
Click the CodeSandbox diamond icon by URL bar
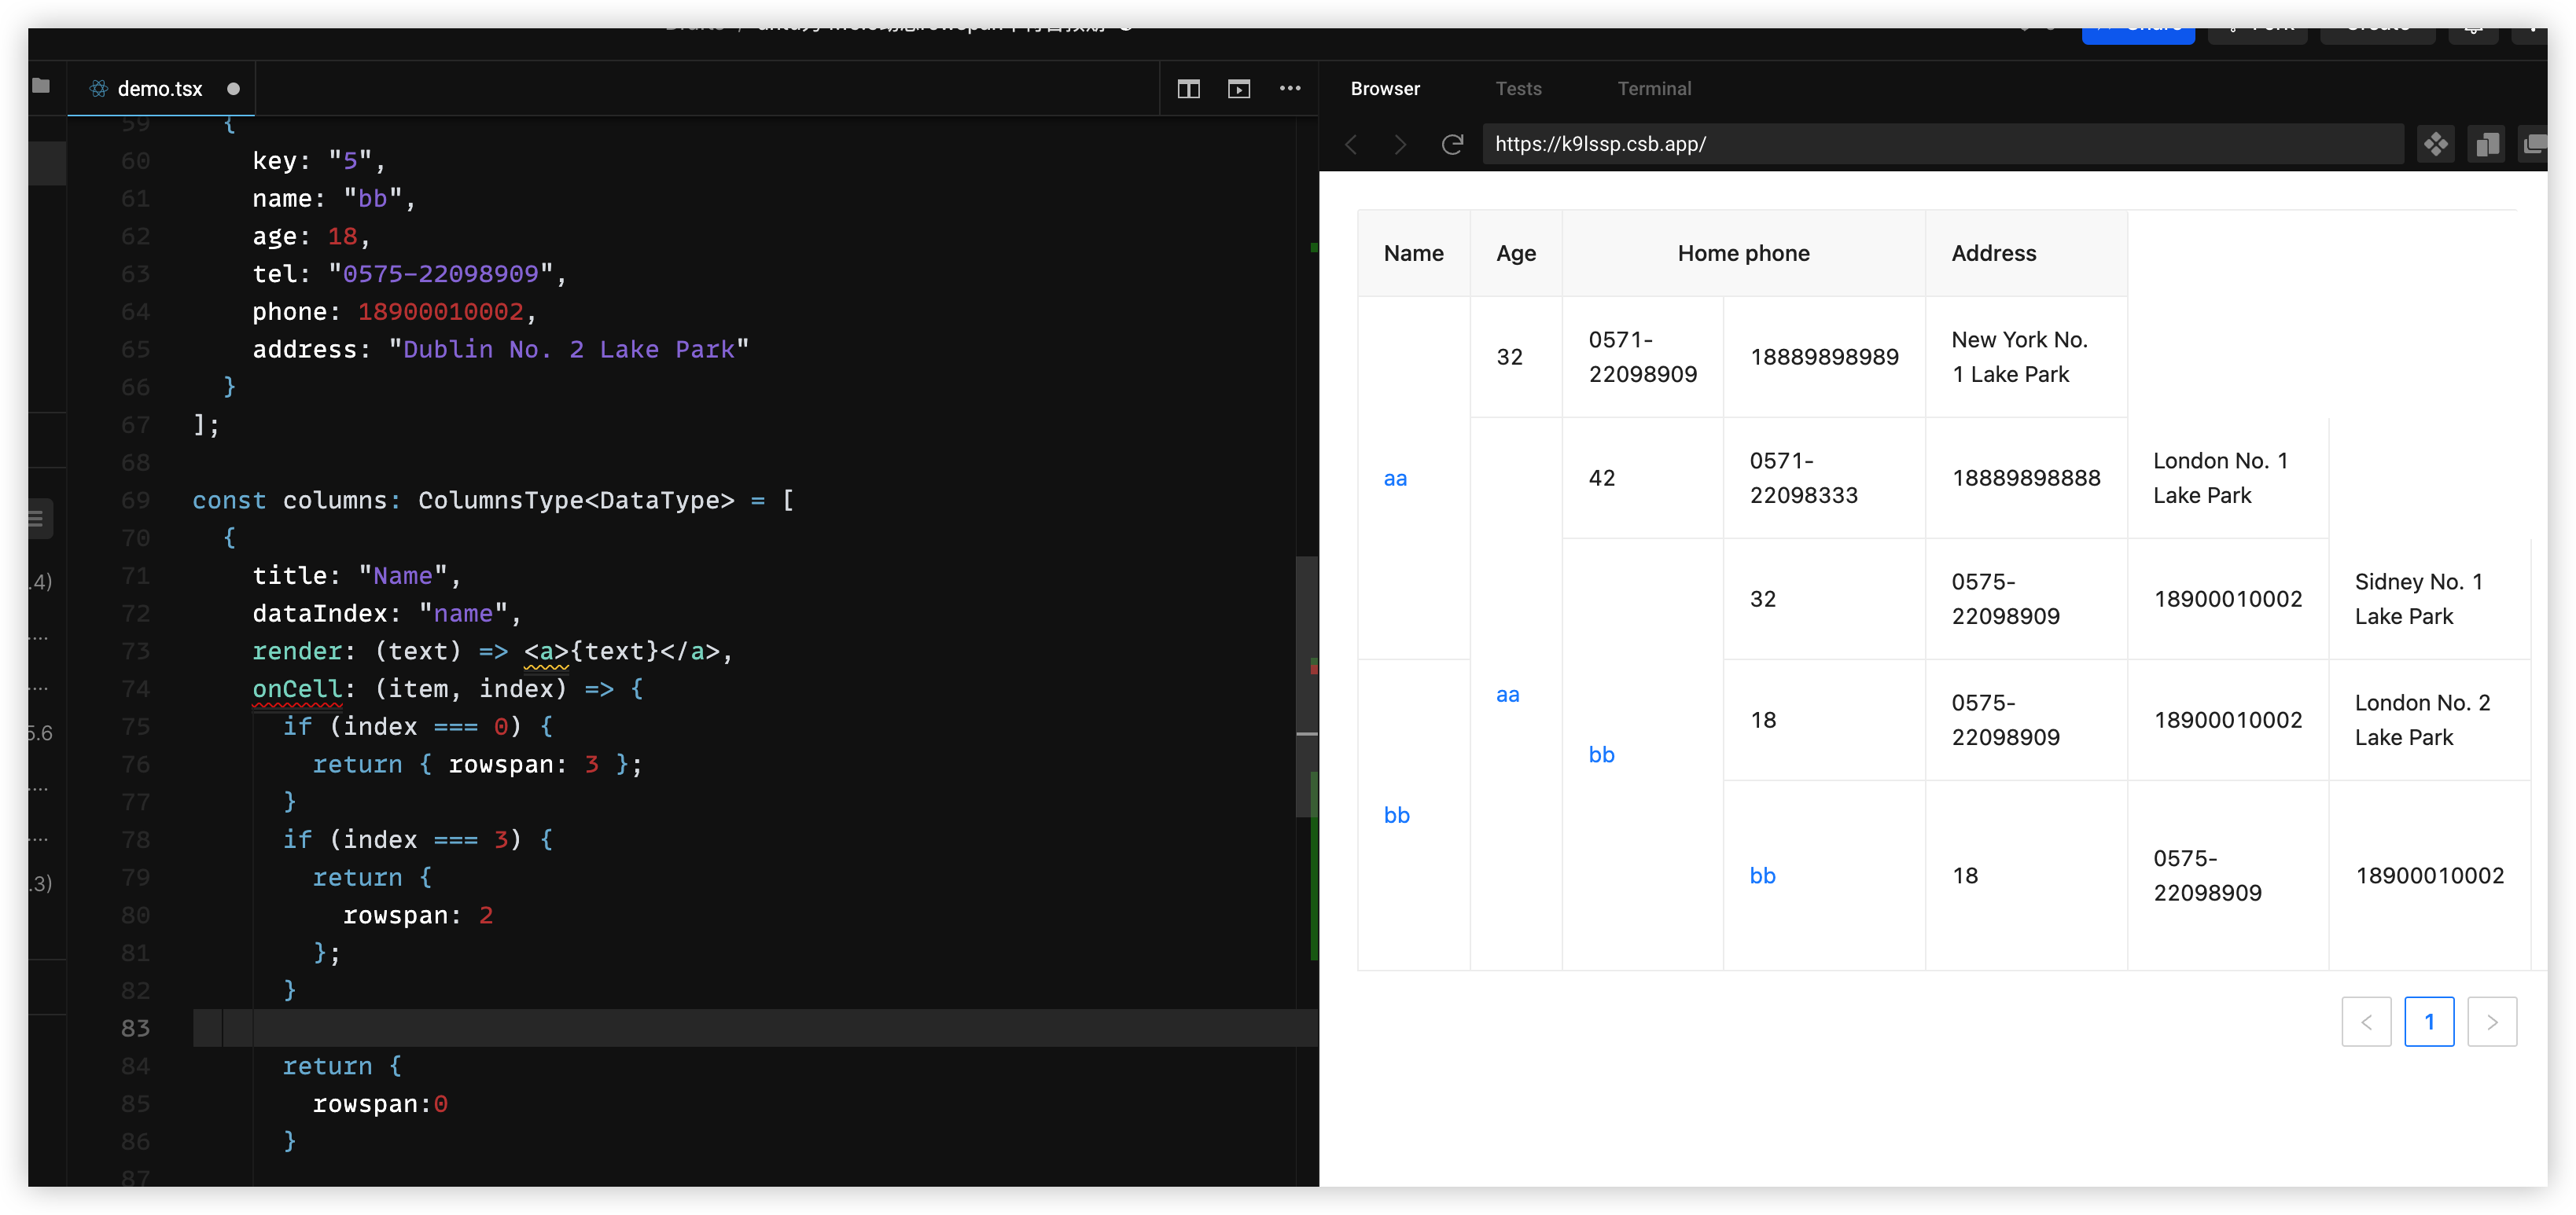(2435, 144)
